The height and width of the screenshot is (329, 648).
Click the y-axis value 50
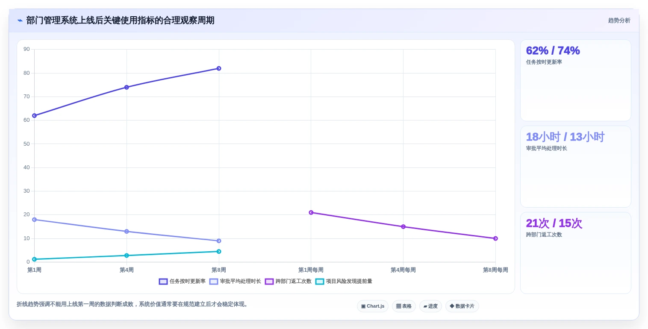[27, 144]
